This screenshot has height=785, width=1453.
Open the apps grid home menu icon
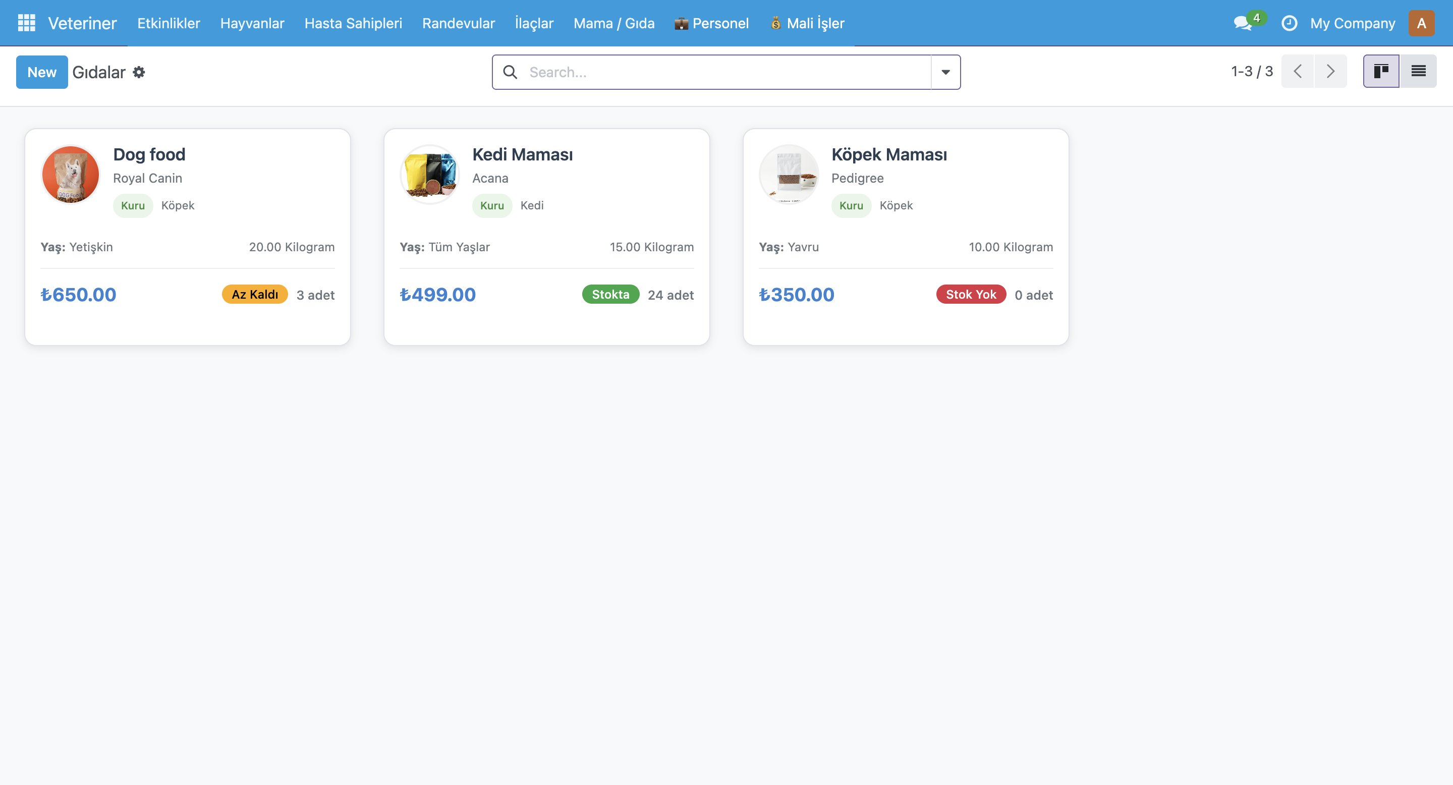27,23
